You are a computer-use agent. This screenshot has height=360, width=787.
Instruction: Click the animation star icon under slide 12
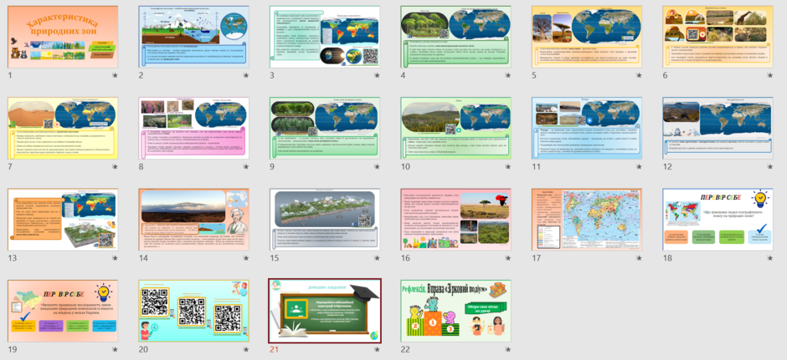(x=770, y=167)
